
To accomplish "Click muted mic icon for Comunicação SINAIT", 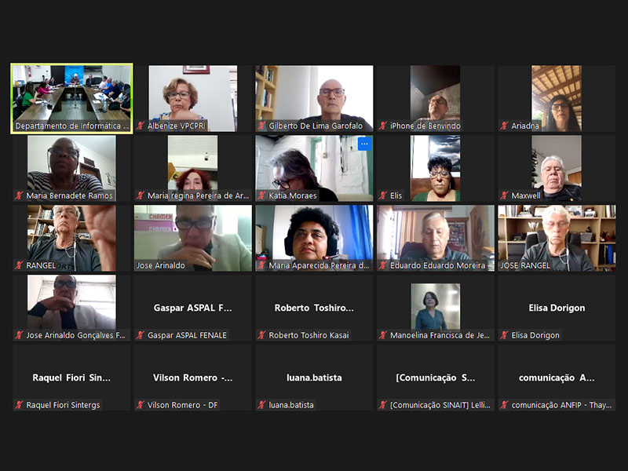I will tap(383, 405).
